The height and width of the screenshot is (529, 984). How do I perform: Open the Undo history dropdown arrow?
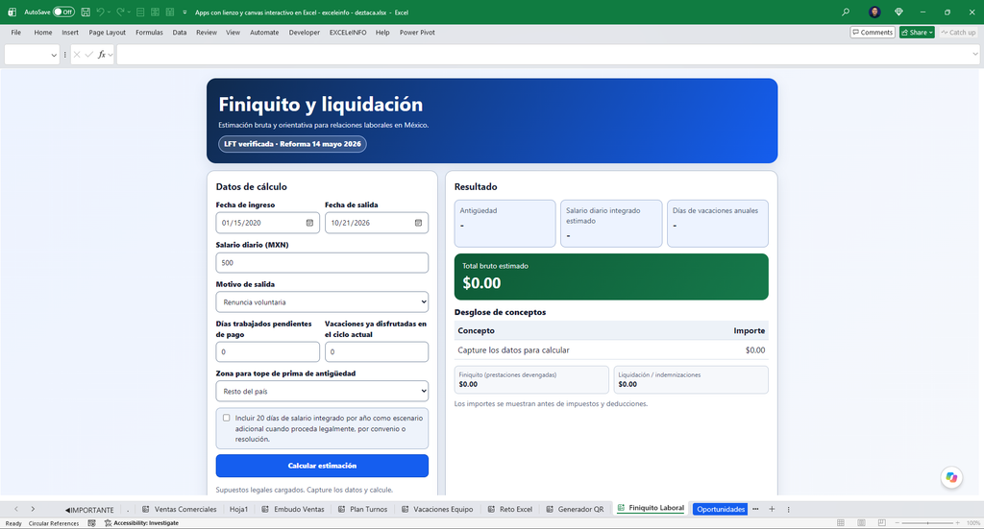click(109, 12)
